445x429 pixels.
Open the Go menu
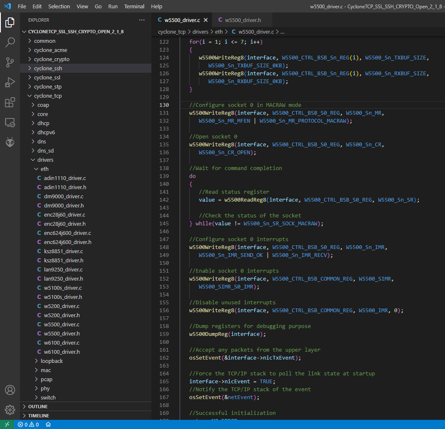[98, 6]
